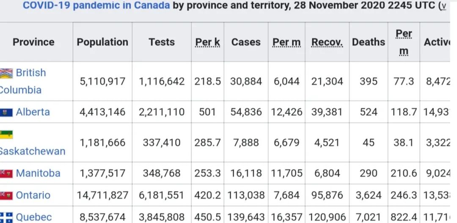Open the COVID-19 pandemic in Canada link

tap(96, 5)
